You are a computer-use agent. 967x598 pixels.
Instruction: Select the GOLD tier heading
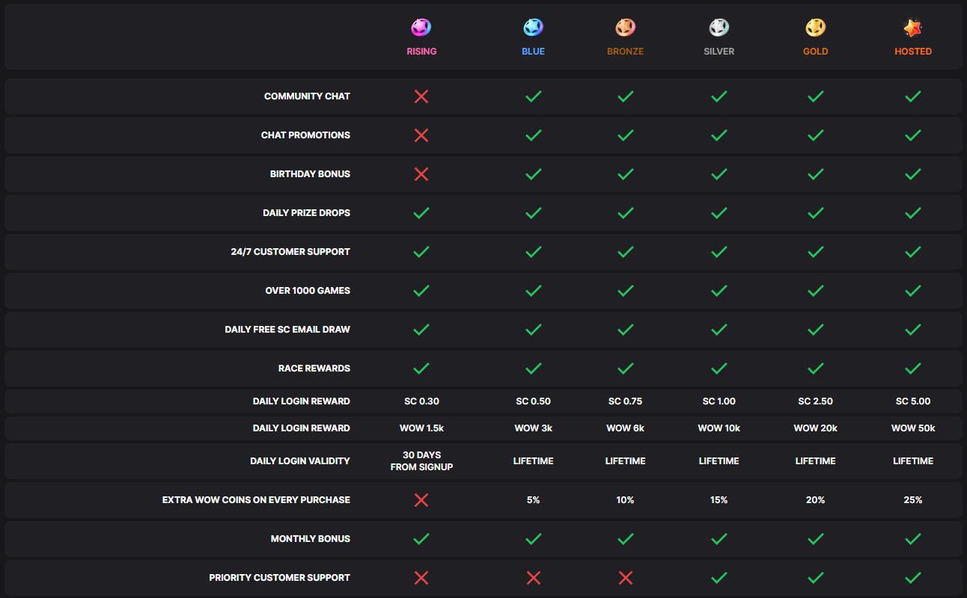816,52
